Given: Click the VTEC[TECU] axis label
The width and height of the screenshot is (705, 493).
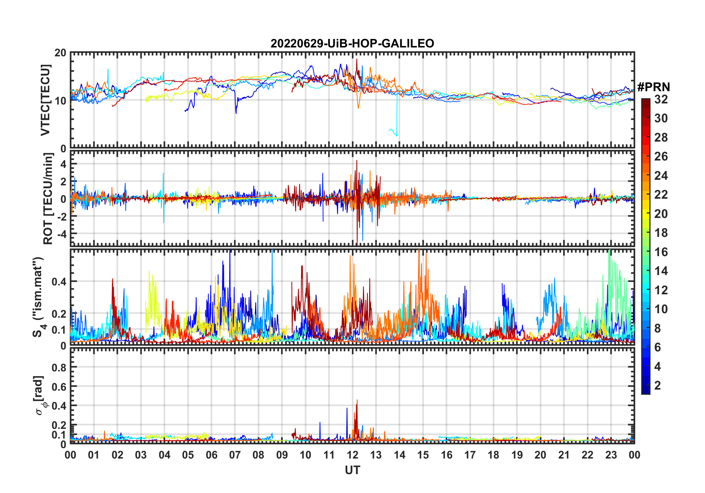Looking at the screenshot, I should (45, 100).
